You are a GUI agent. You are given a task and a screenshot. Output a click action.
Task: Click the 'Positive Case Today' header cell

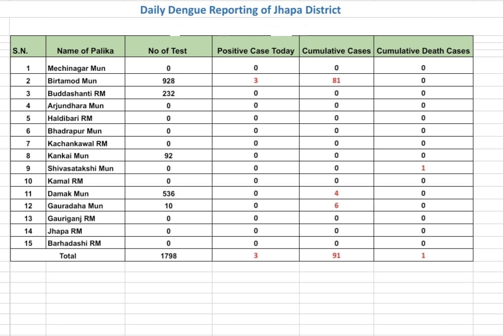point(256,47)
